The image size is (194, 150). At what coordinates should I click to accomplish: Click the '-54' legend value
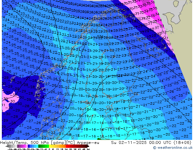coord(10,149)
